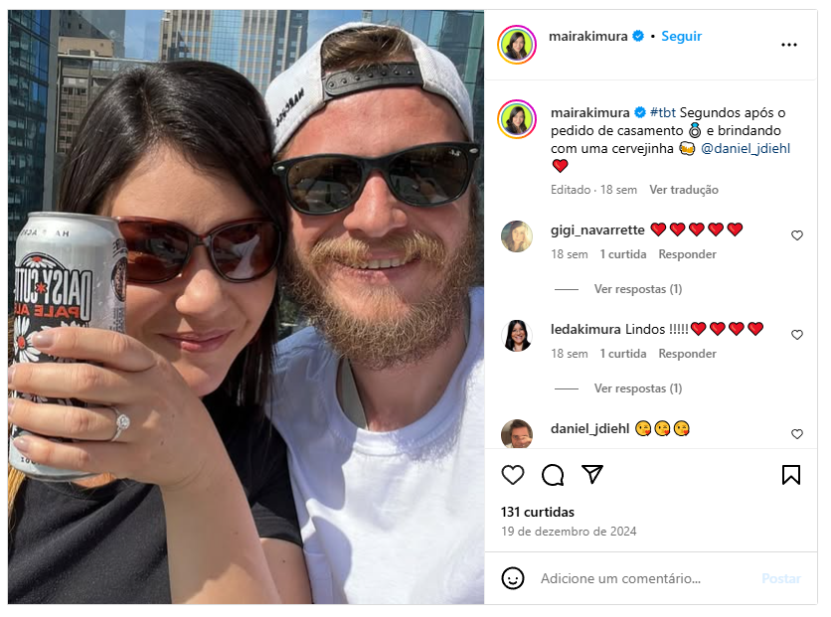The width and height of the screenshot is (831, 617).
Task: Share the post with paper plane icon
Action: [x=592, y=474]
